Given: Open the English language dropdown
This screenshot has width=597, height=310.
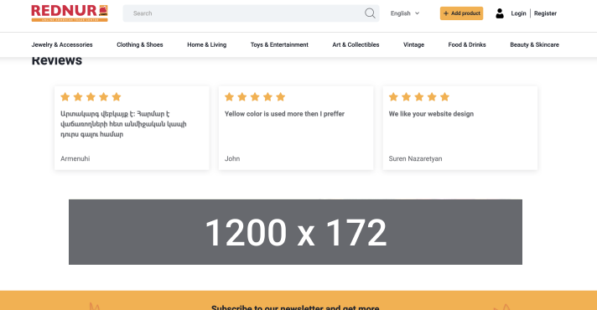Looking at the screenshot, I should [405, 13].
